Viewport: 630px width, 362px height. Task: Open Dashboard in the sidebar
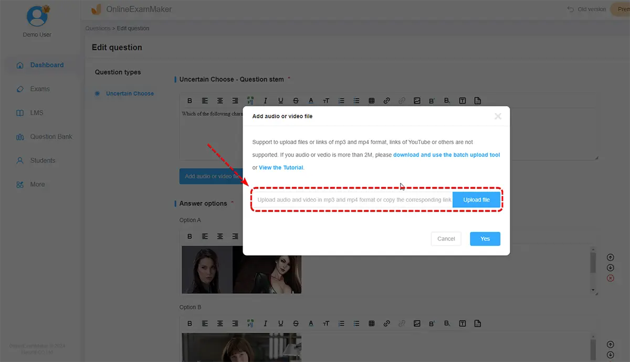(46, 65)
